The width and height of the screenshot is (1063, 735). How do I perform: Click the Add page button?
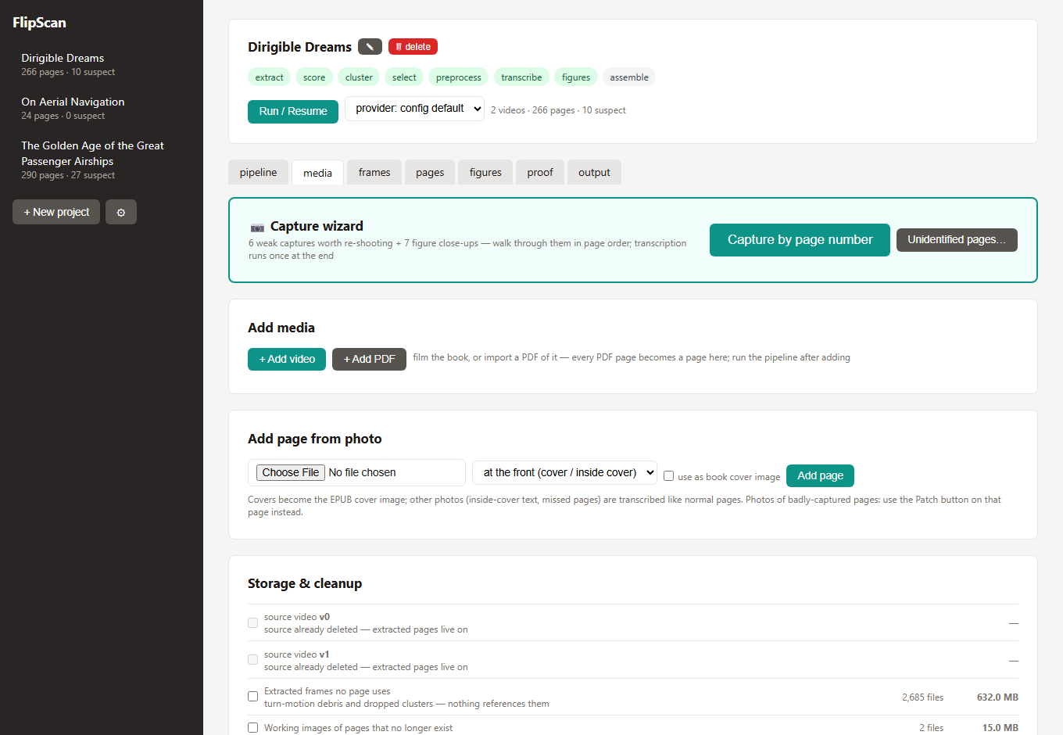pyautogui.click(x=820, y=475)
